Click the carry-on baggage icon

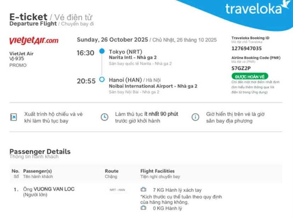coord(143,189)
